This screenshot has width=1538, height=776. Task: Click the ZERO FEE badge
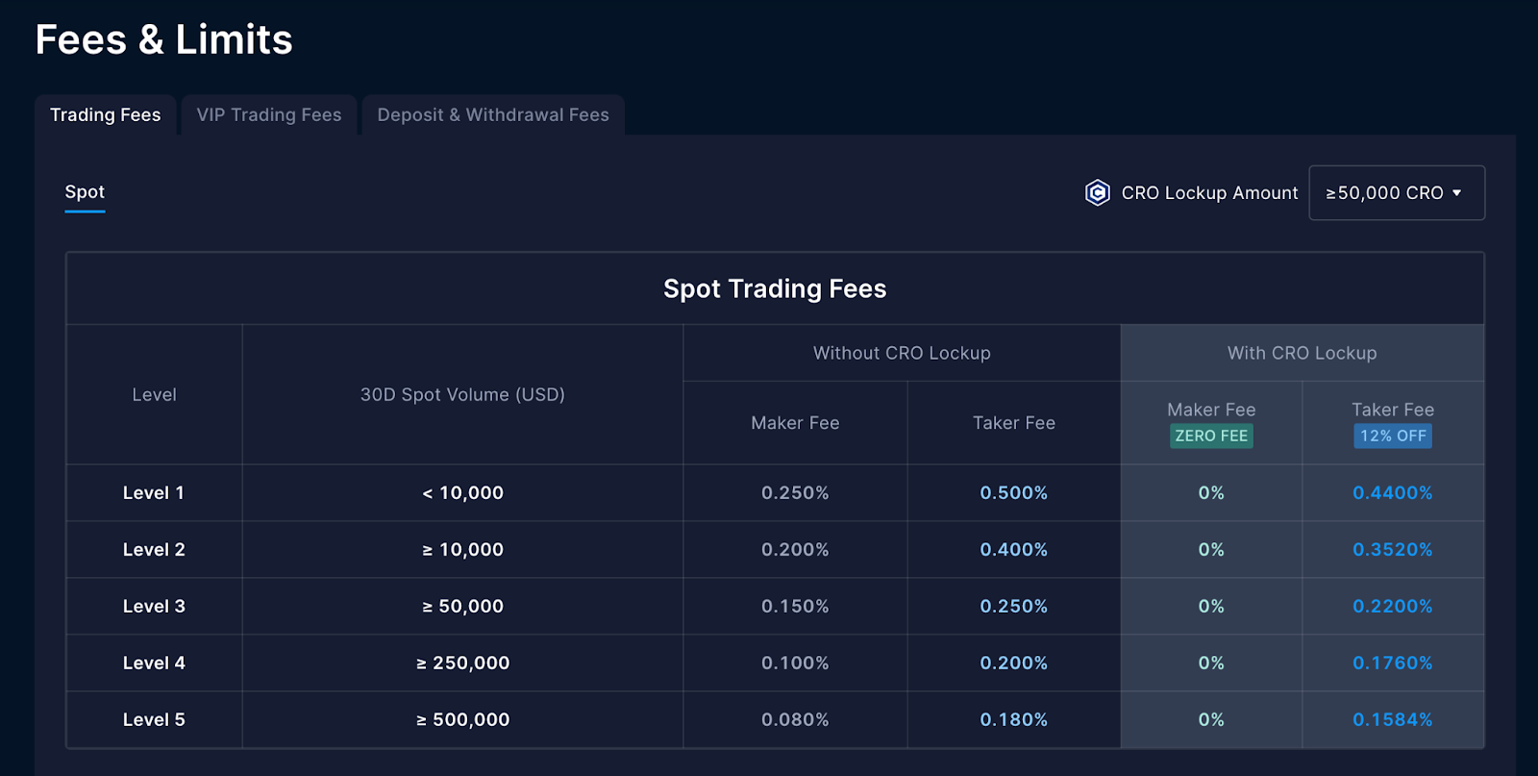click(x=1211, y=436)
